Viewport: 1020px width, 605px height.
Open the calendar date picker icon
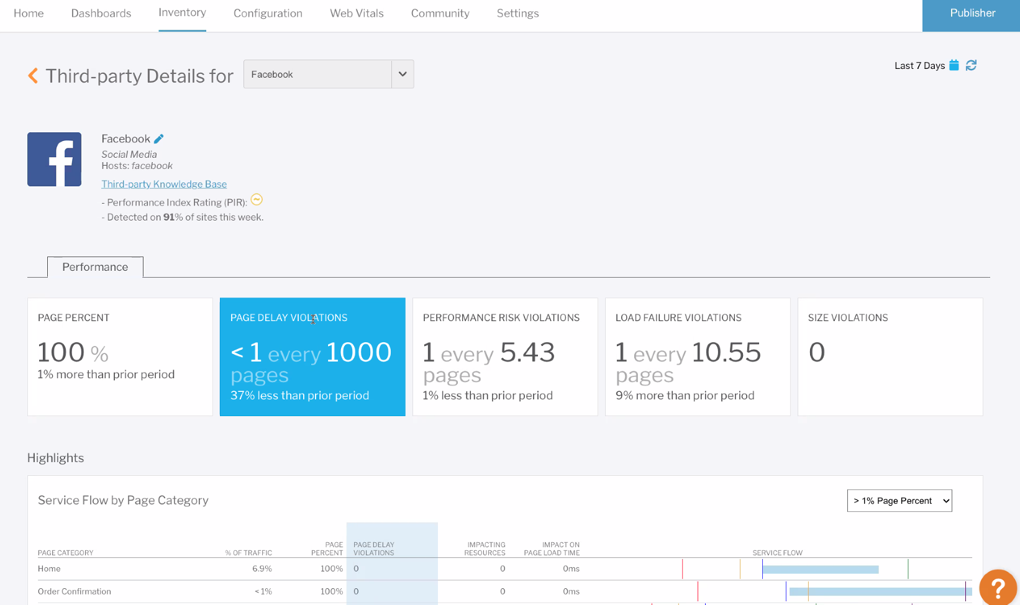[x=954, y=65]
